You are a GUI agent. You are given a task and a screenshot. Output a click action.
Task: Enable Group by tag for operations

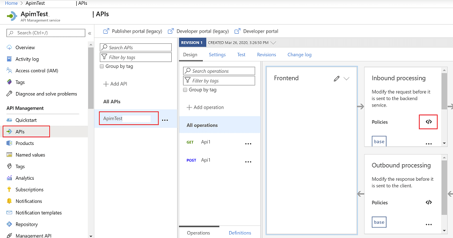tap(185, 90)
